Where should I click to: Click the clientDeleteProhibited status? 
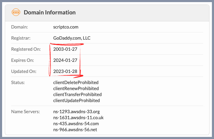pos(76,83)
